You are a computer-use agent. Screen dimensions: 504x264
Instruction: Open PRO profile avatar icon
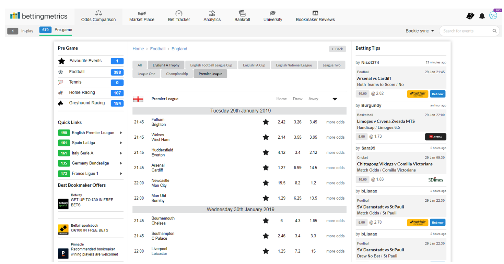pyautogui.click(x=493, y=15)
